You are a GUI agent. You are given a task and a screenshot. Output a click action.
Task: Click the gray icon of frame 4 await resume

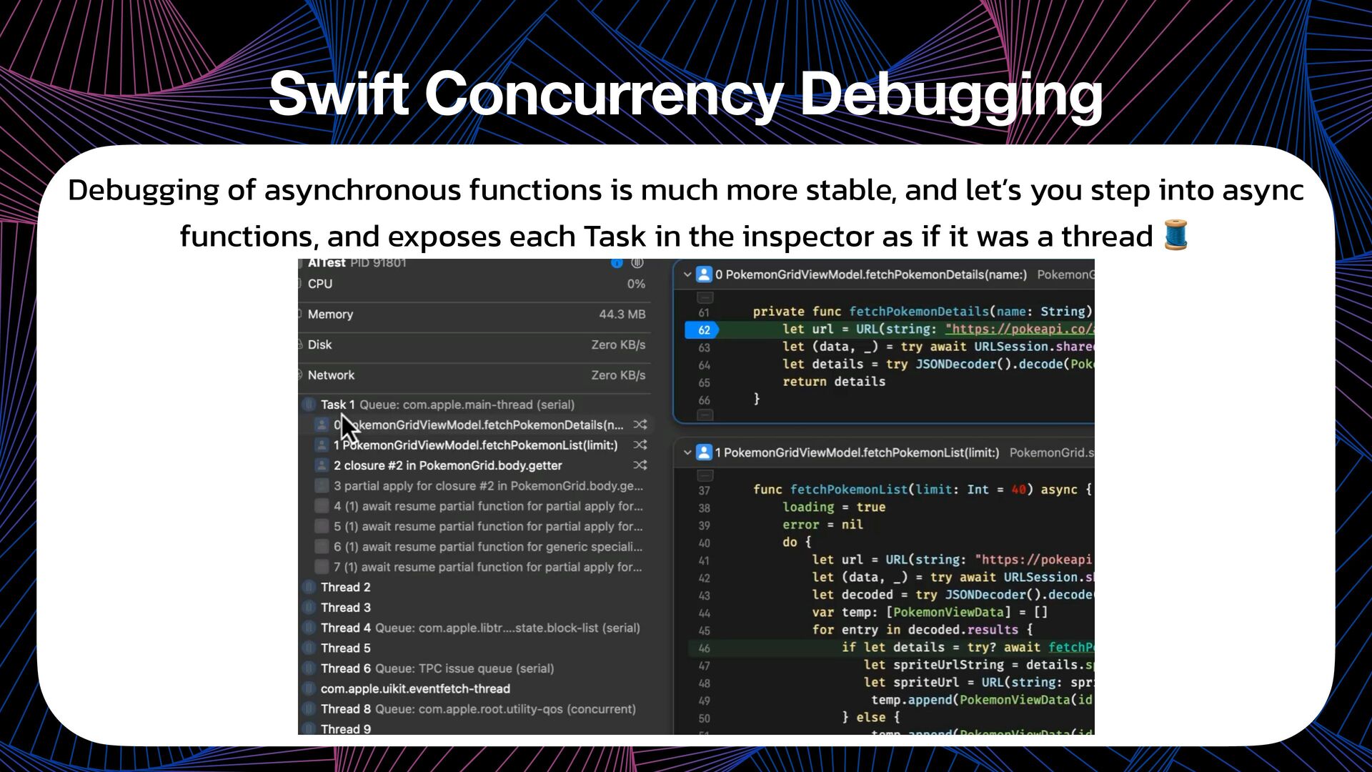[322, 506]
